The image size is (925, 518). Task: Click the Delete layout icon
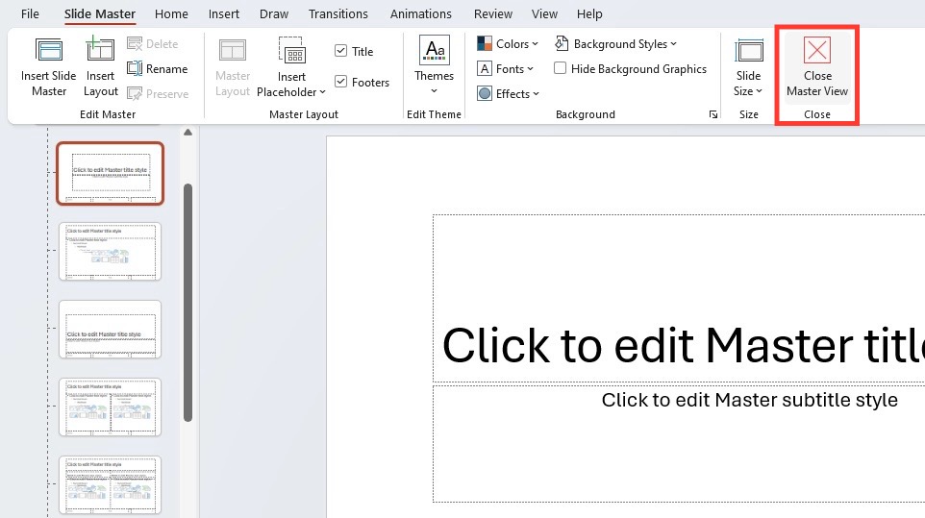point(135,43)
